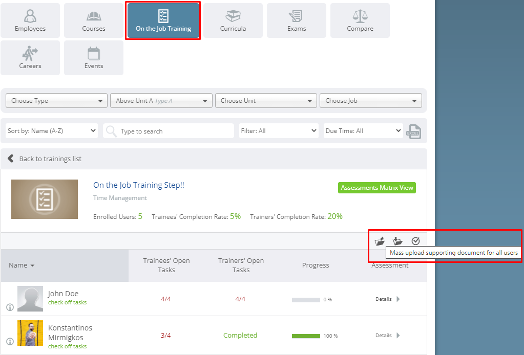Click John Doe's trainees' 4/4 value

tap(166, 299)
